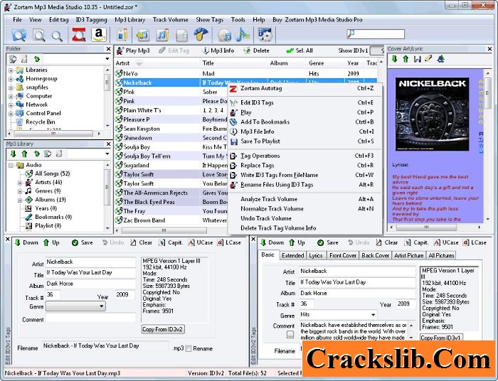
Task: Click the volume waveform toolbar icon
Action: pos(243,35)
